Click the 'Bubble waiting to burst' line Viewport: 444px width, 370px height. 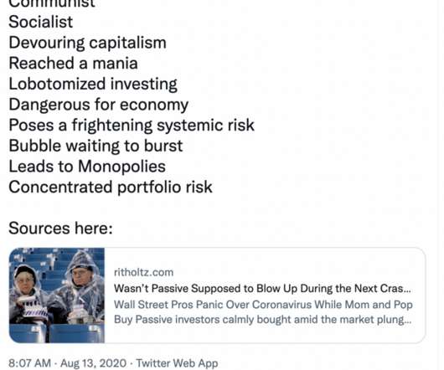(96, 146)
